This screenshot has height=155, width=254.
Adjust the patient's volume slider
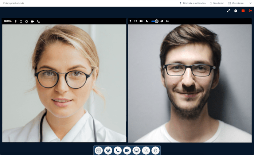155,21
